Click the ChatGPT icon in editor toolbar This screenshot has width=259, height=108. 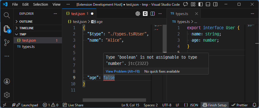coord(138,14)
